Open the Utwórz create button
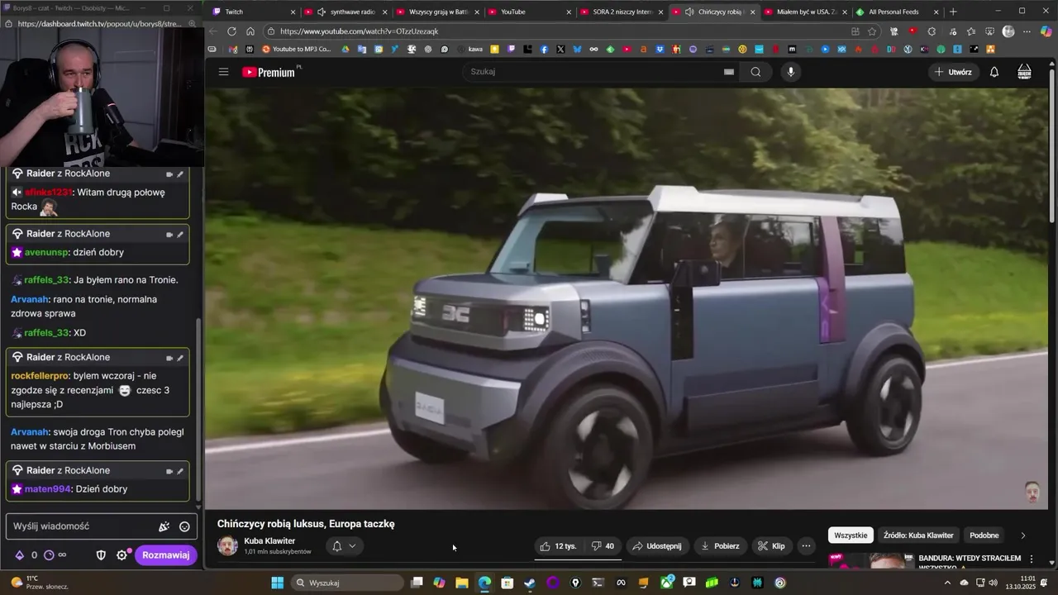This screenshot has width=1058, height=595. tap(953, 72)
